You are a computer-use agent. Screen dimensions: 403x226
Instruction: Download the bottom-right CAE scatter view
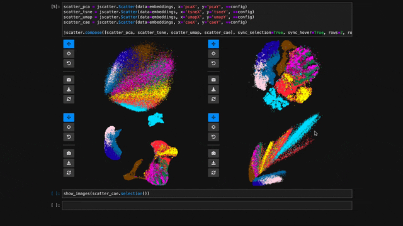coord(213,163)
